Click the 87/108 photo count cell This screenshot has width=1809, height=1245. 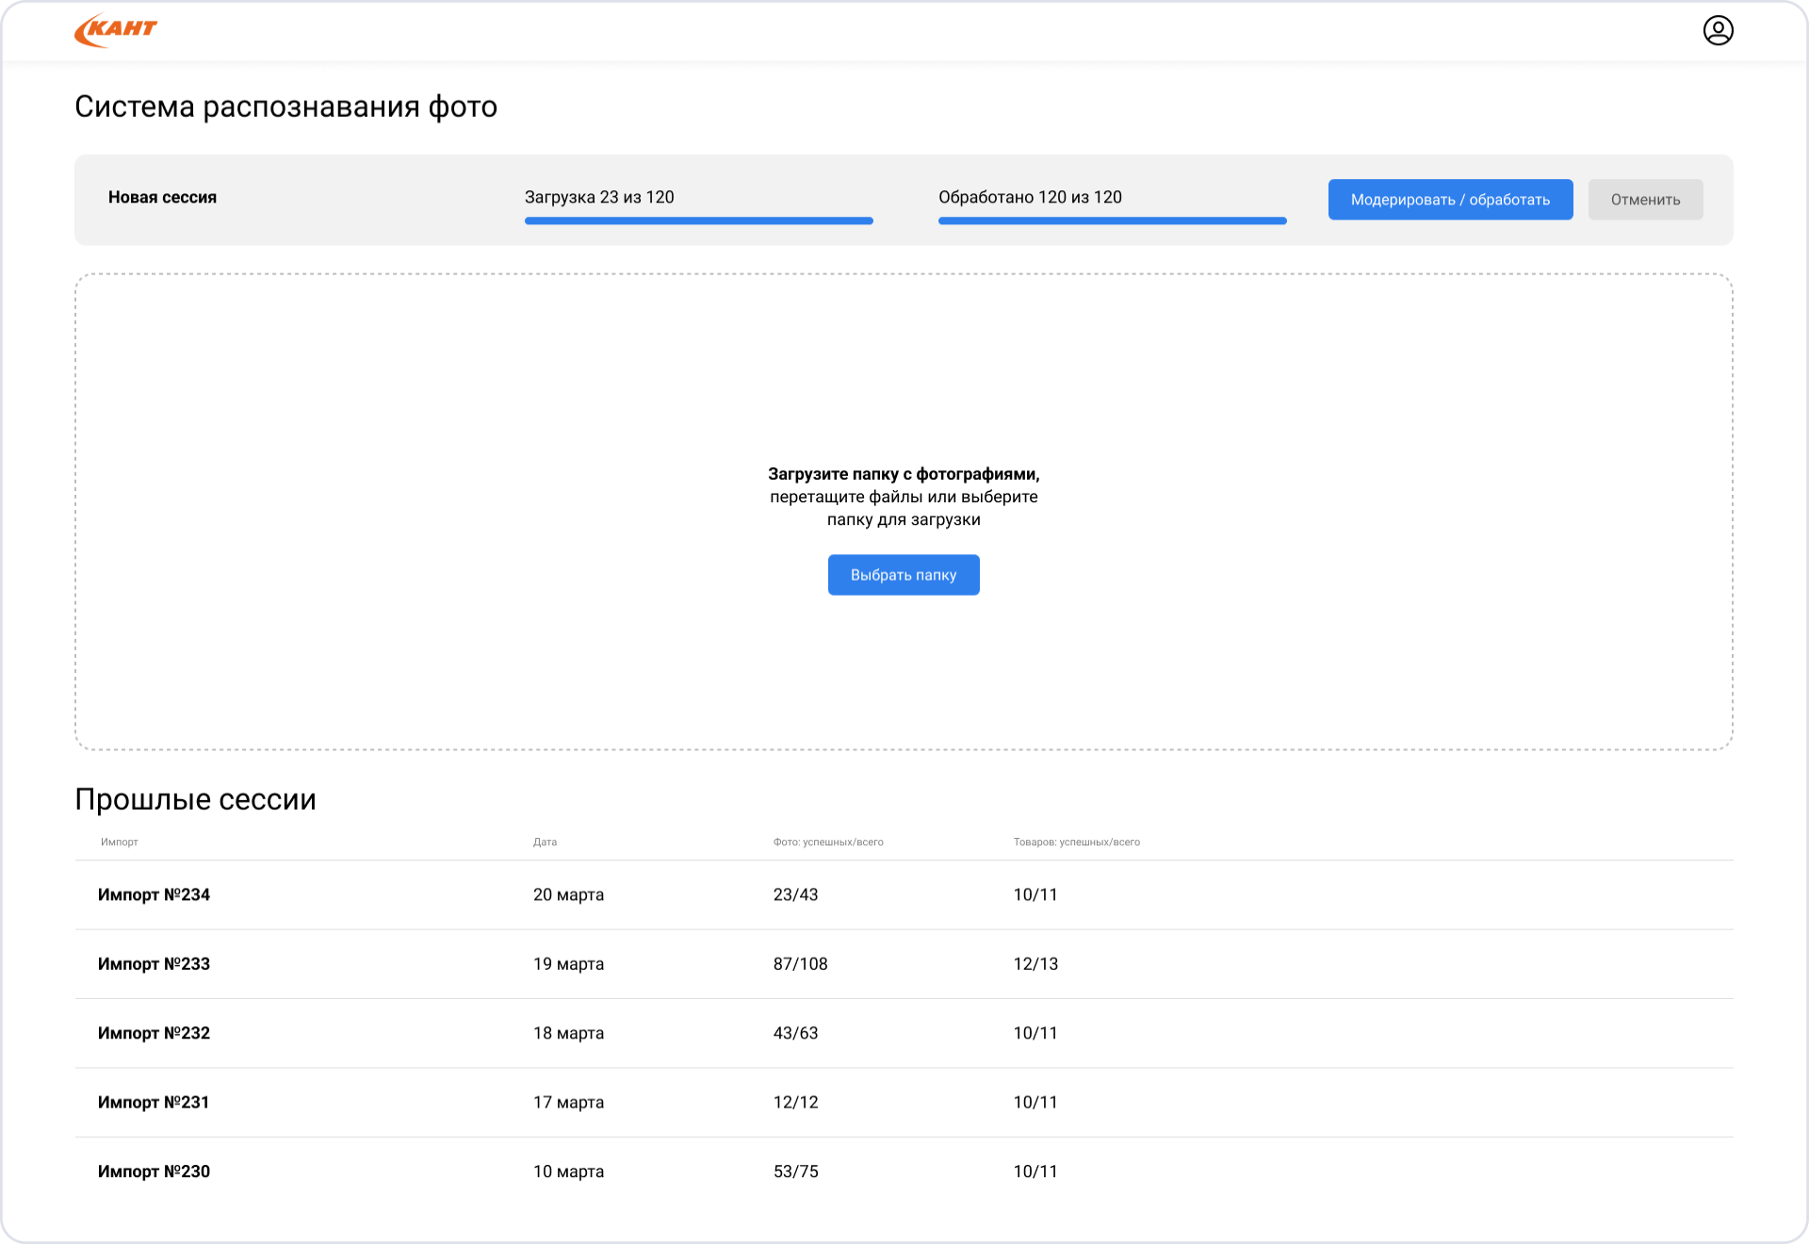coord(800,963)
